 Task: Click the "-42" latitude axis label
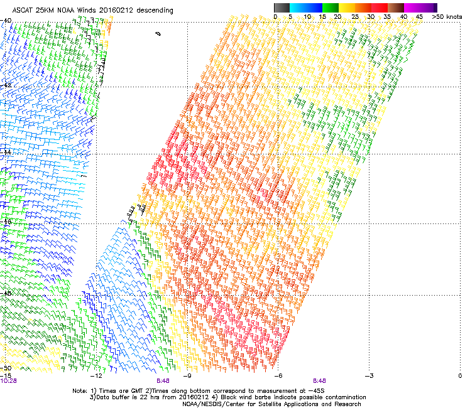[x=6, y=85]
